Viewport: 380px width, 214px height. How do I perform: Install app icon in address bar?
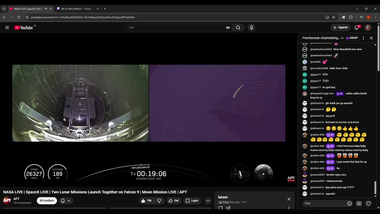[x=327, y=17]
